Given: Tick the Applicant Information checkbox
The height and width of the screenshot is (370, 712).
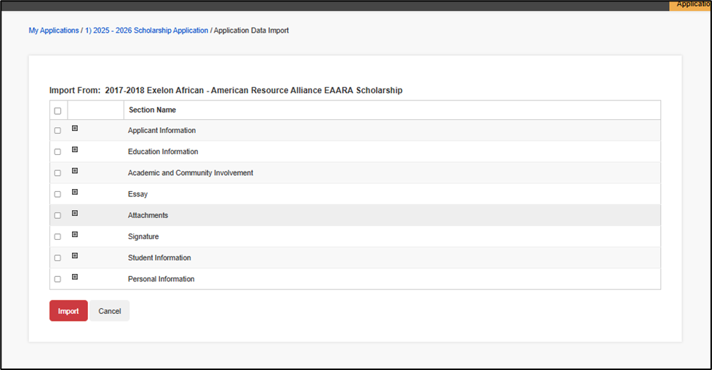Looking at the screenshot, I should click(57, 130).
